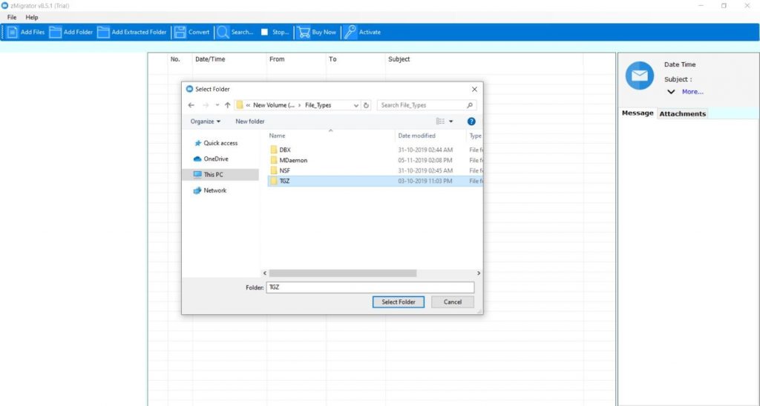Click the Activate key icon
The image size is (760, 406).
click(x=350, y=33)
